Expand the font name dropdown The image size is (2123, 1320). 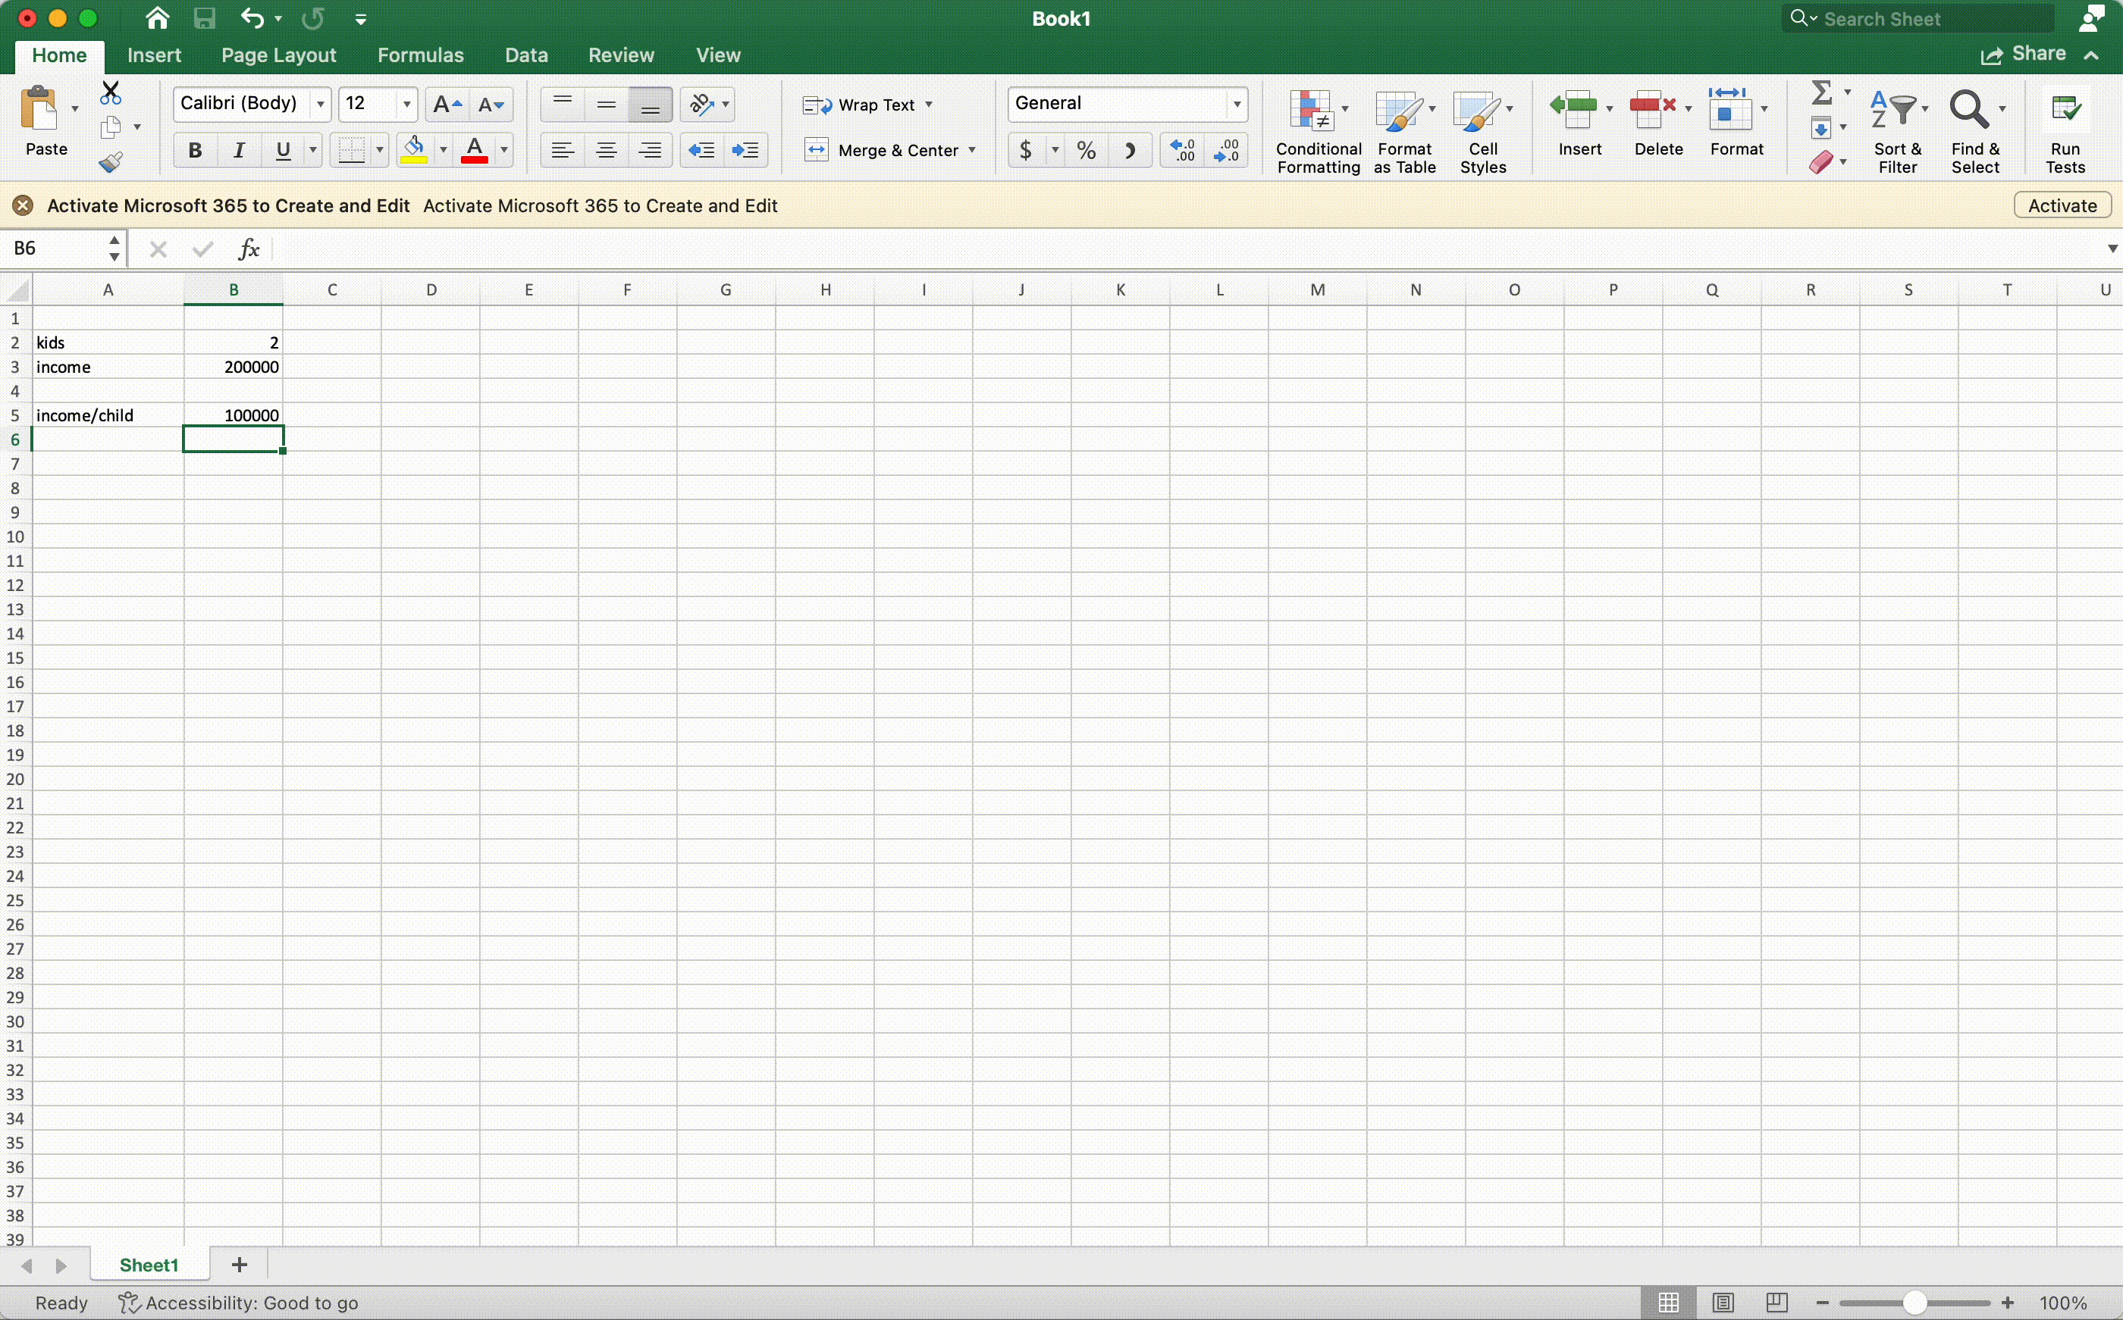(321, 105)
